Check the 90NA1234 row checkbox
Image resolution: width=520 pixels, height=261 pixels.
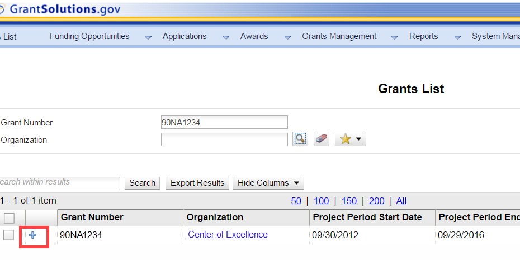pyautogui.click(x=9, y=235)
